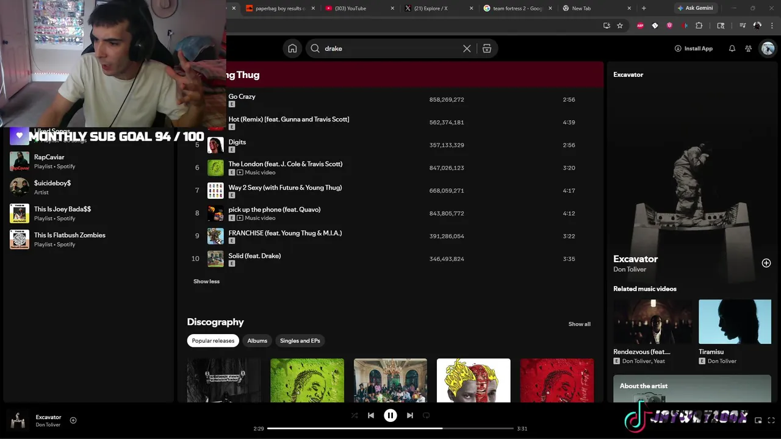
Task: Pause the currently playing song
Action: point(390,415)
